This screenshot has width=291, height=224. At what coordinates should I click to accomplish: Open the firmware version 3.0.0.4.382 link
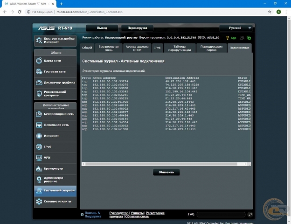181,37
